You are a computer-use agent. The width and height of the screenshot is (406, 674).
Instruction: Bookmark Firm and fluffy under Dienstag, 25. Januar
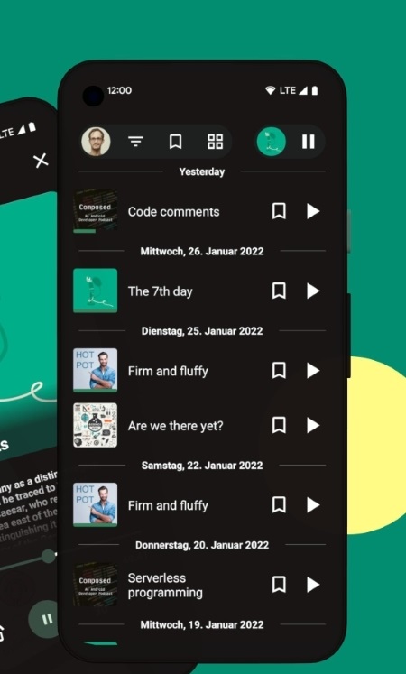(279, 370)
